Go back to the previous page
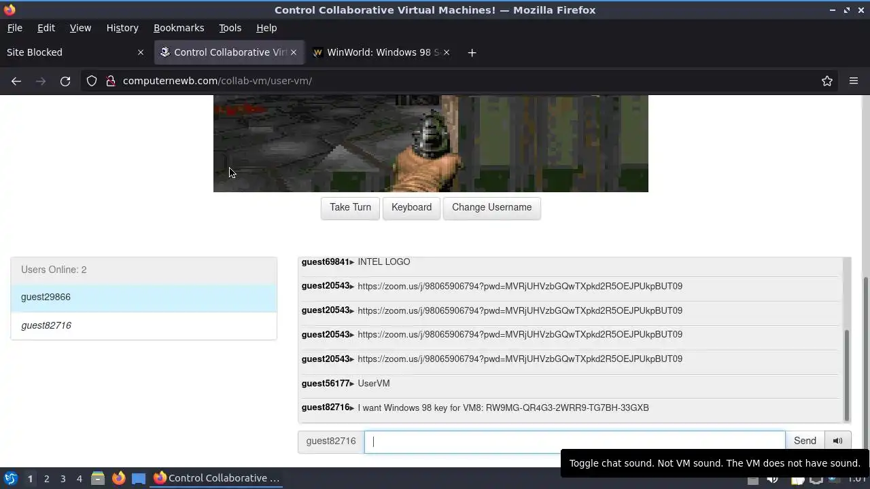The image size is (870, 489). (16, 81)
